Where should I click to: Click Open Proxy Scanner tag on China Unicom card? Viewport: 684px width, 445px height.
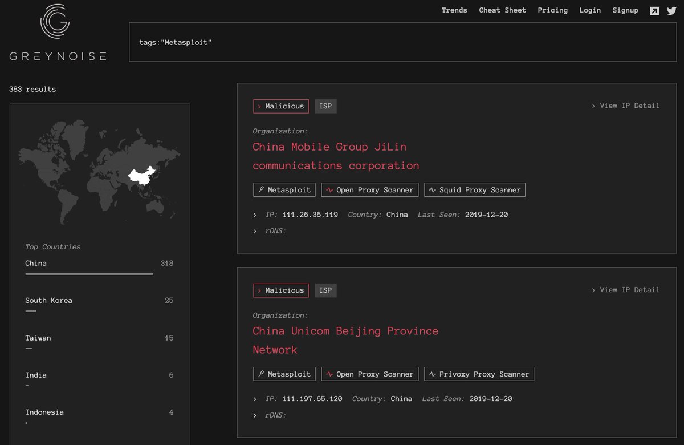pyautogui.click(x=370, y=374)
